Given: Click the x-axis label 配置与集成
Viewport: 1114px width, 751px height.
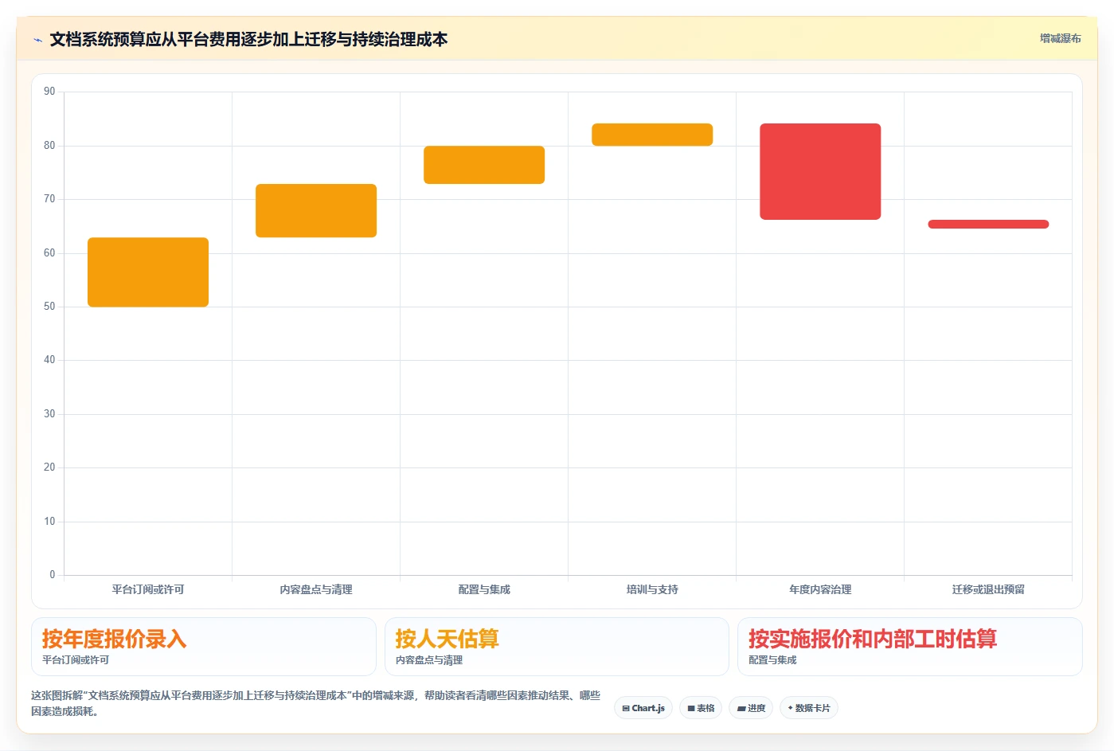Looking at the screenshot, I should (484, 589).
